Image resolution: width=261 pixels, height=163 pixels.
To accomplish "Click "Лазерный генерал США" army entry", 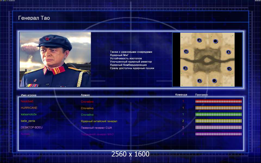I will [x=96, y=128].
